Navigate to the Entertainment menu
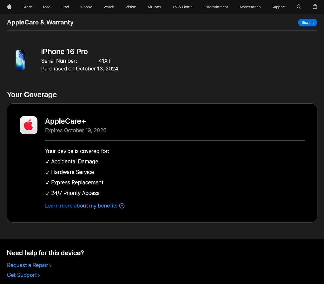The image size is (324, 284). click(x=216, y=7)
